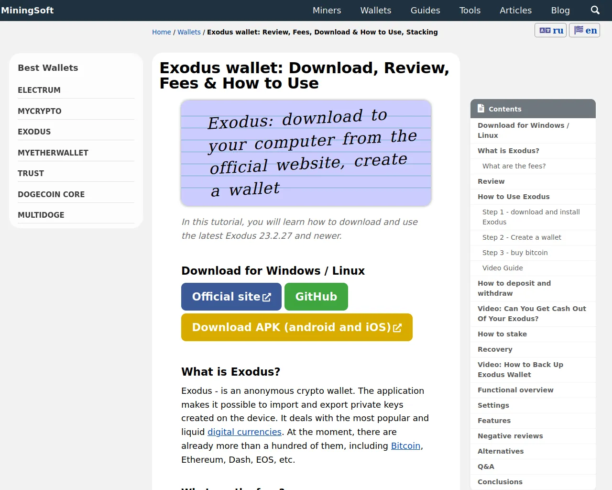Go to Wallets breadcrumb
This screenshot has height=490, width=612.
pos(189,32)
